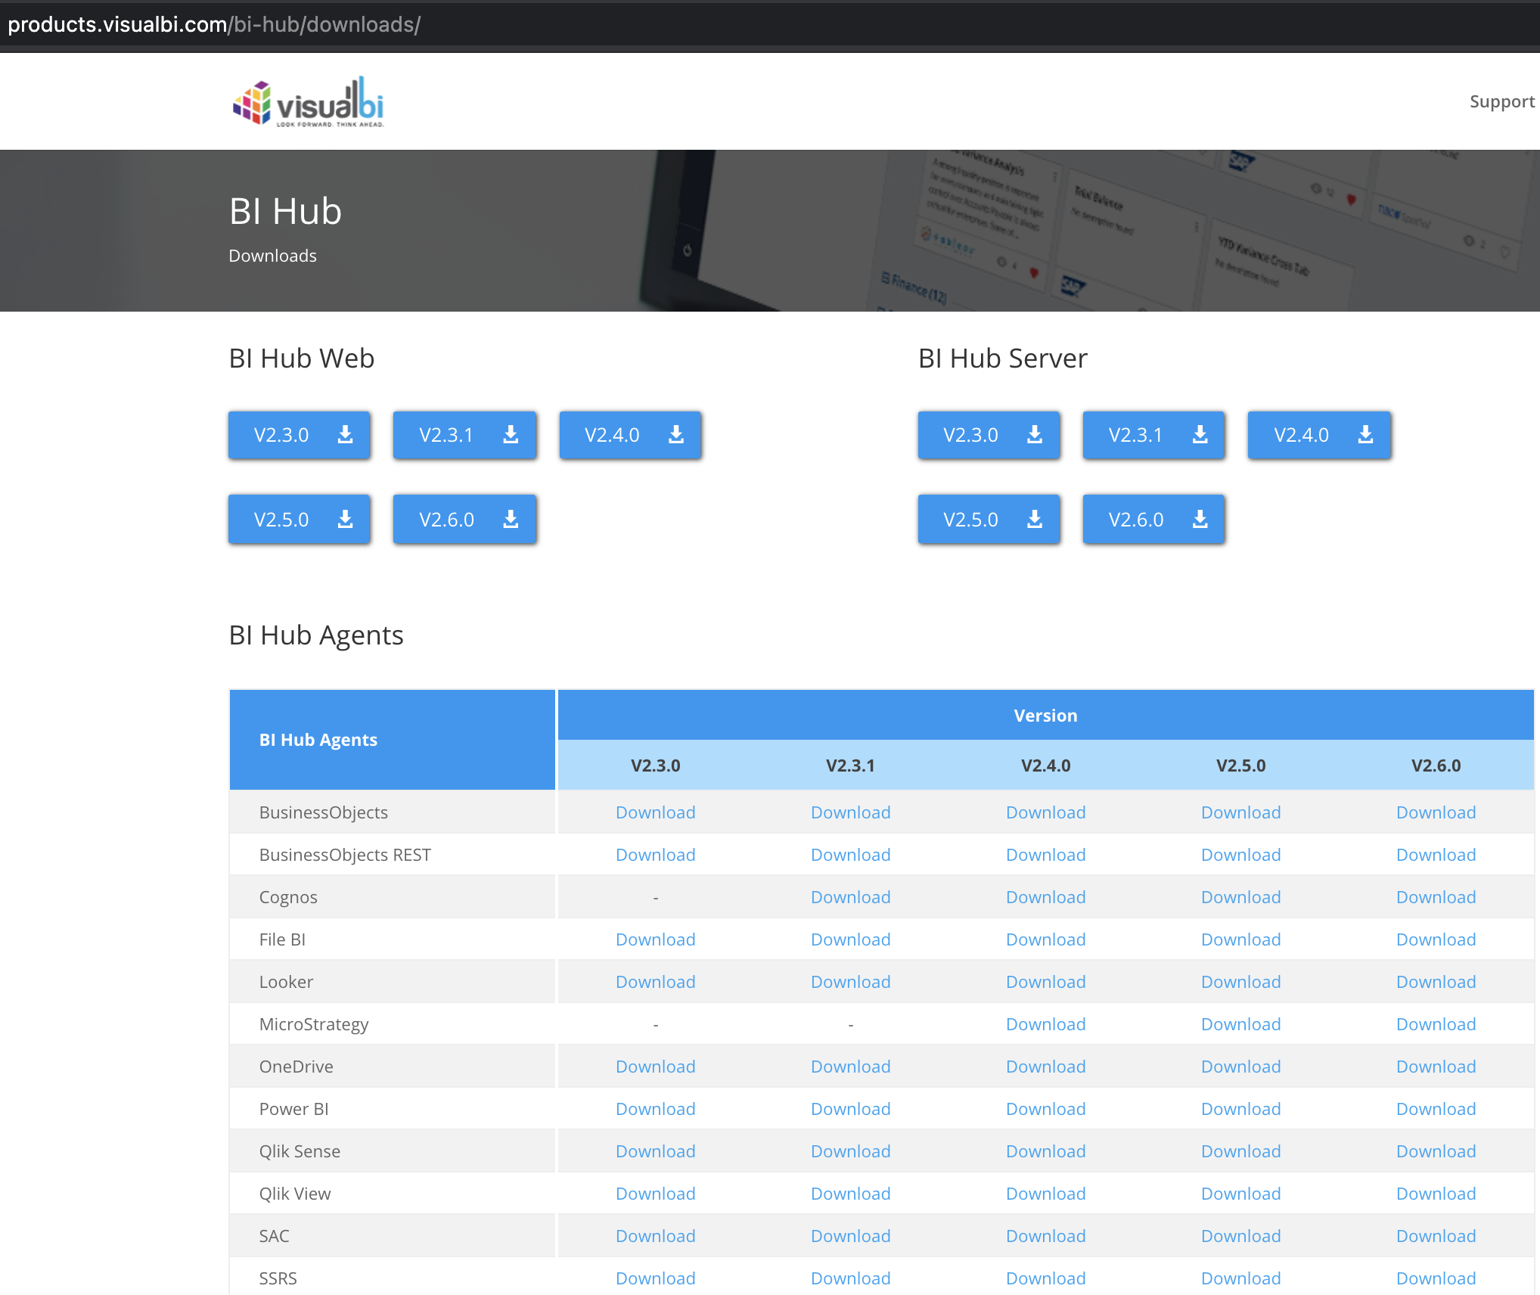Download BusinessObjects REST agent V2.6.0

pos(1436,855)
